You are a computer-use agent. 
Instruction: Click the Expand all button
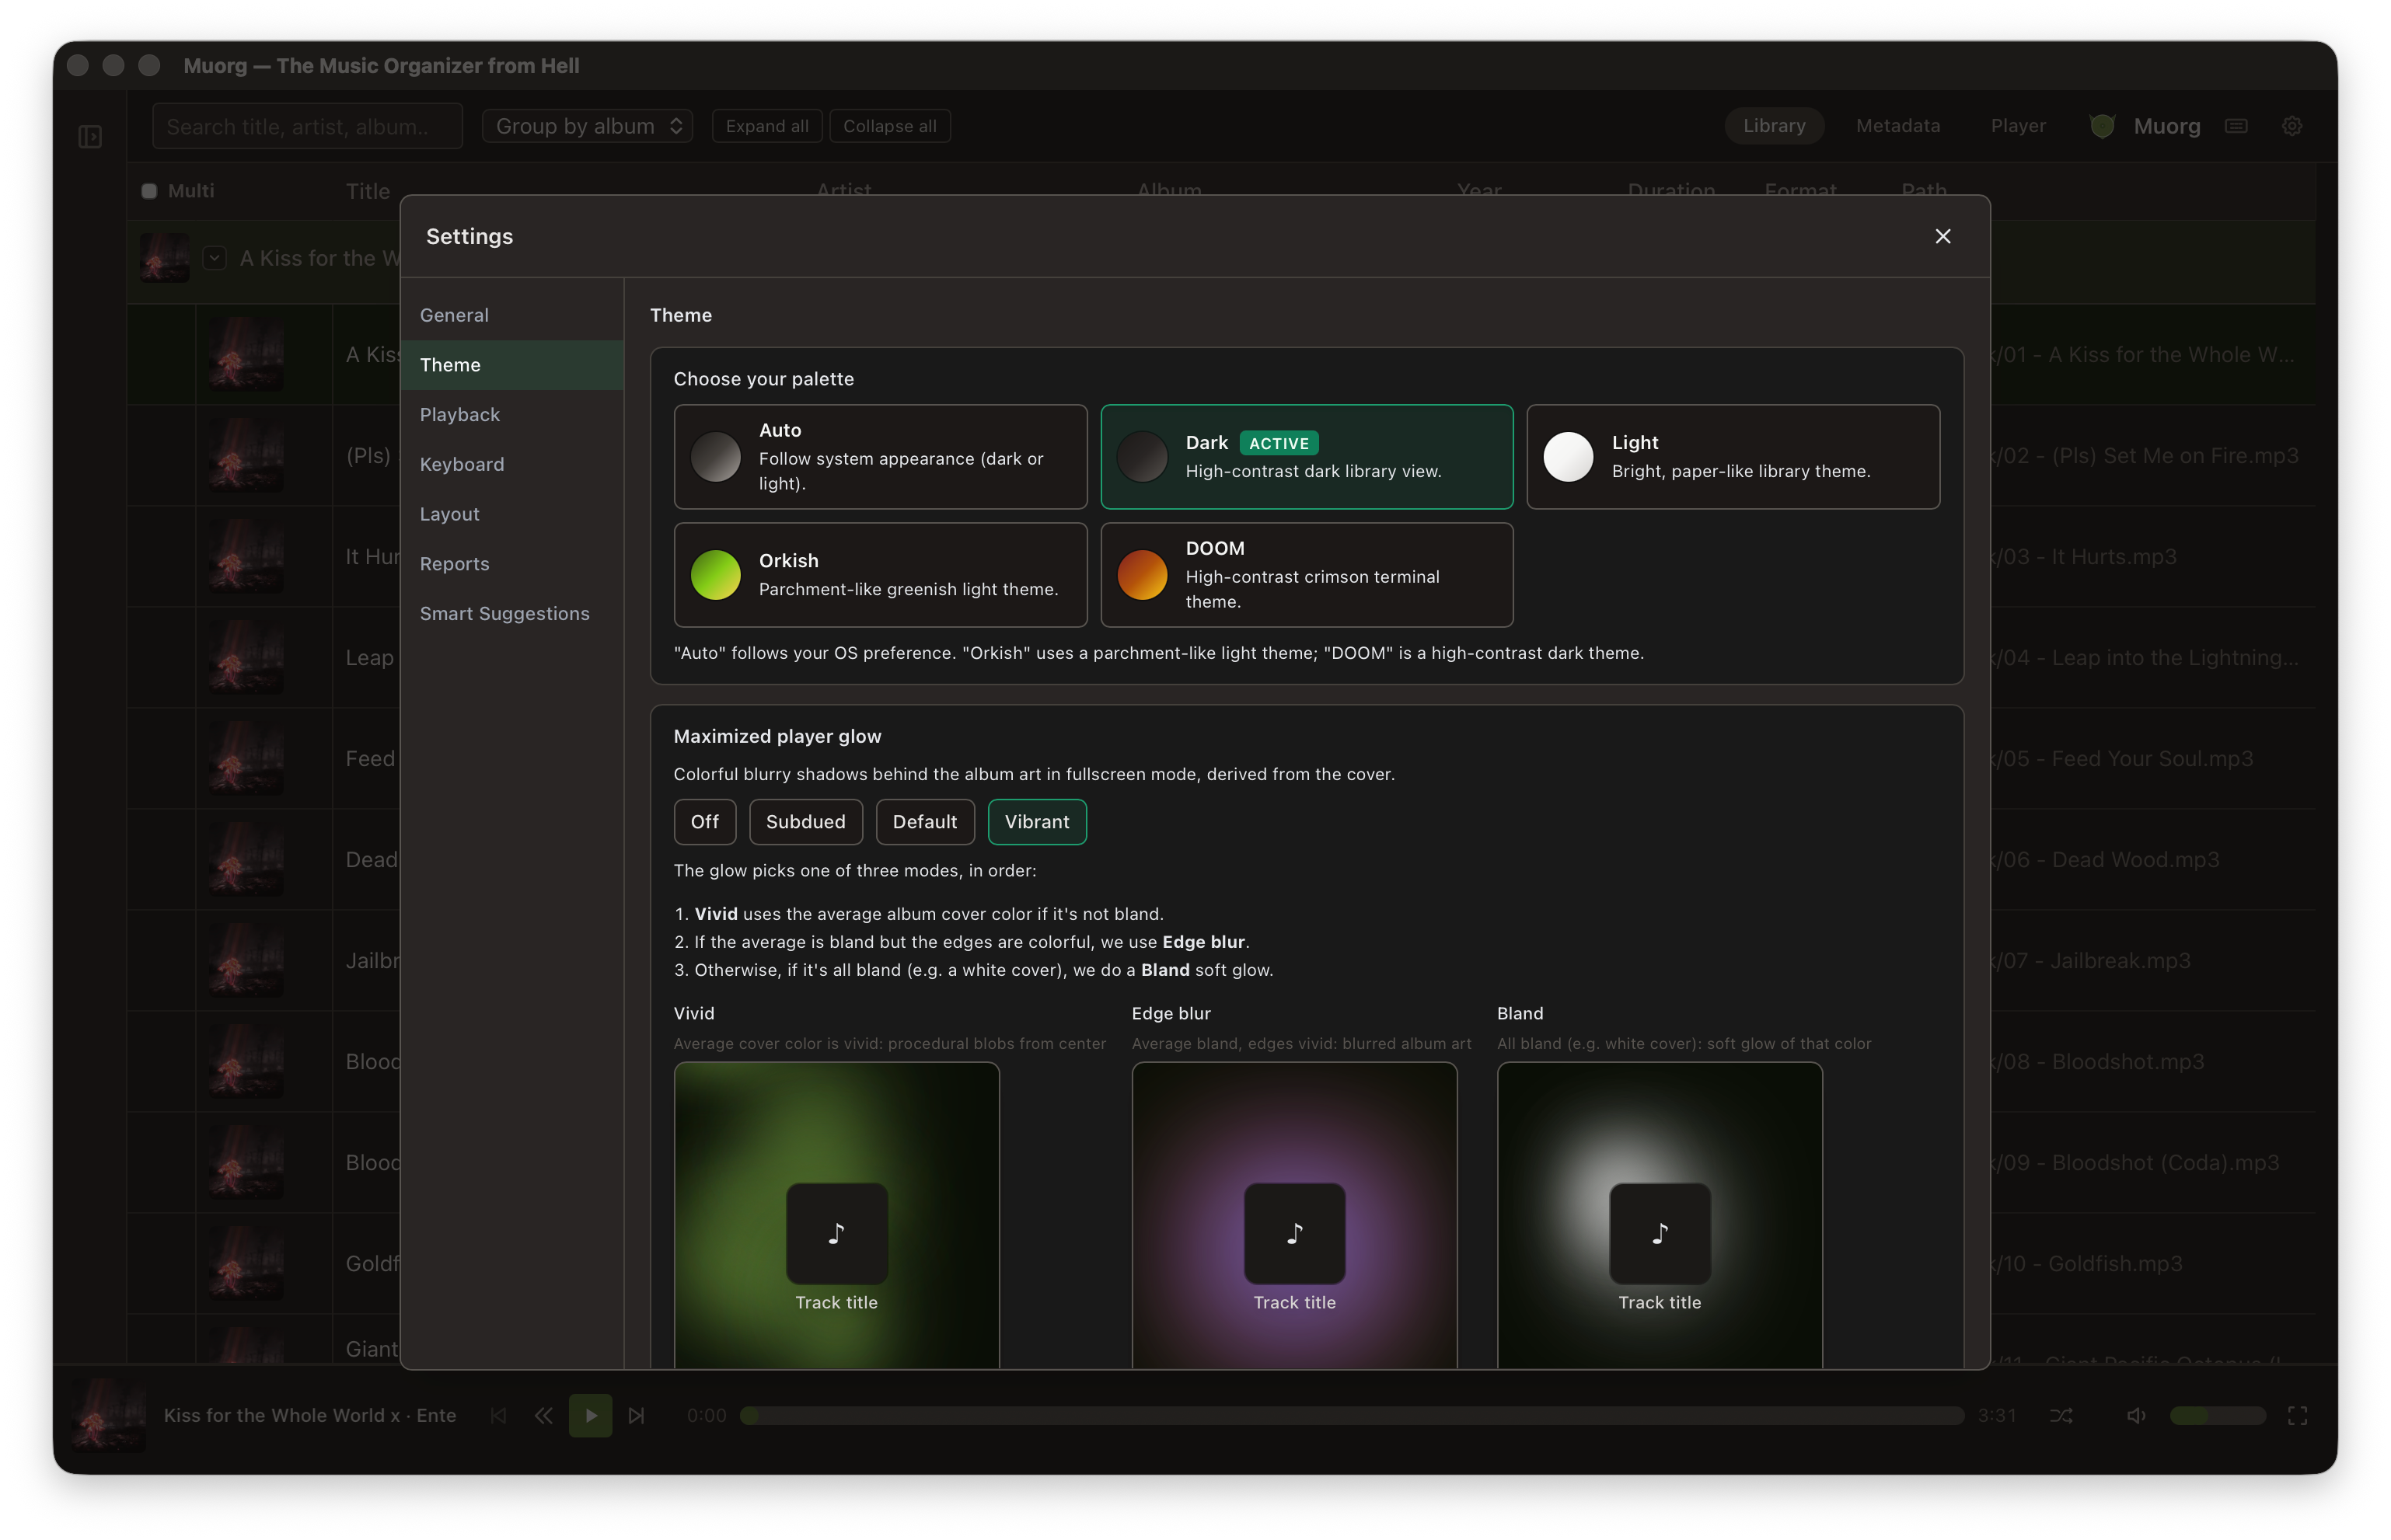click(766, 125)
